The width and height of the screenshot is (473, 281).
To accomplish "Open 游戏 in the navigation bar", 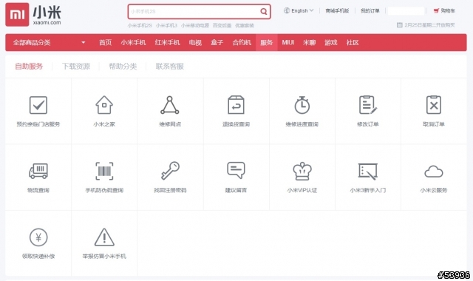I will 331,43.
